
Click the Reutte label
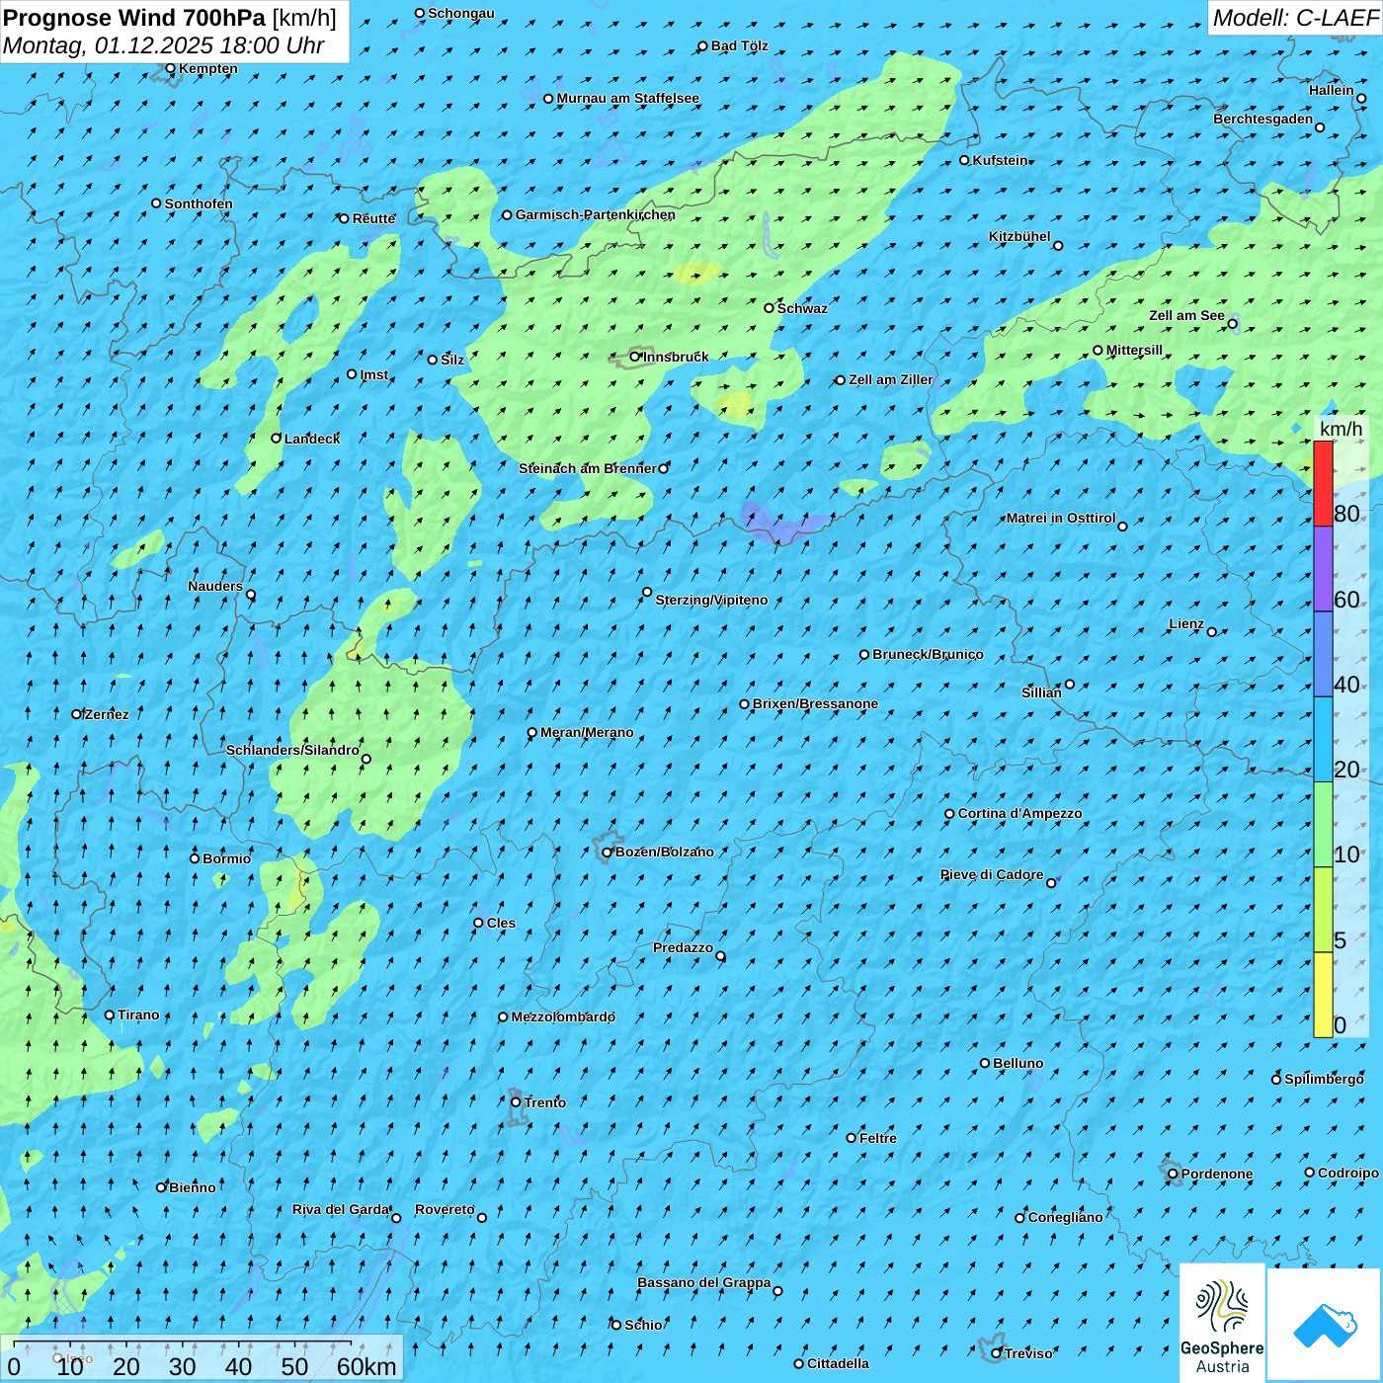tap(373, 218)
